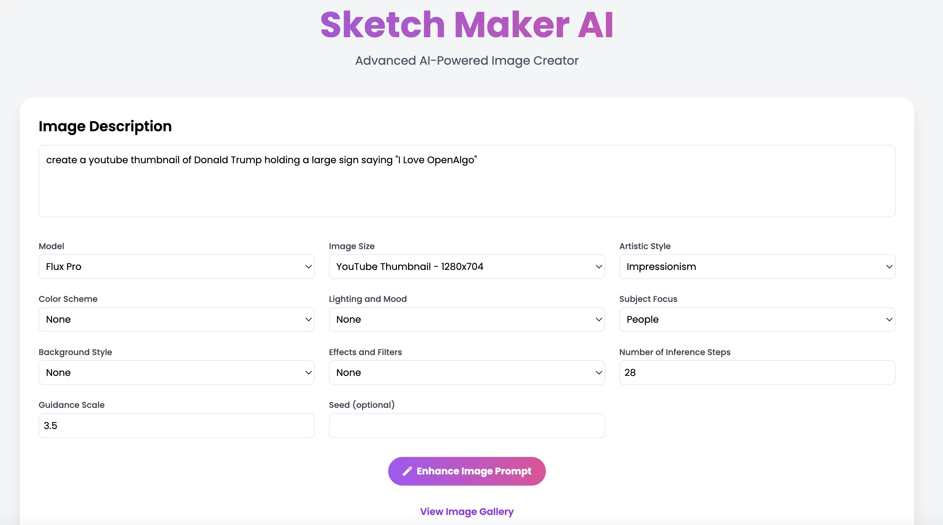This screenshot has height=525, width=943.
Task: Click the Subject Focus label
Action: pyautogui.click(x=648, y=299)
